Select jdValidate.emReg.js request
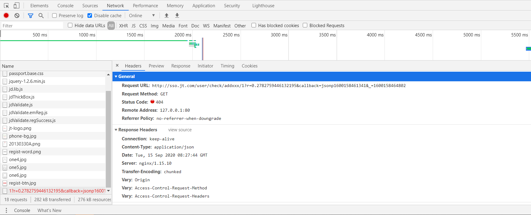The height and width of the screenshot is (215, 531). 53,113
